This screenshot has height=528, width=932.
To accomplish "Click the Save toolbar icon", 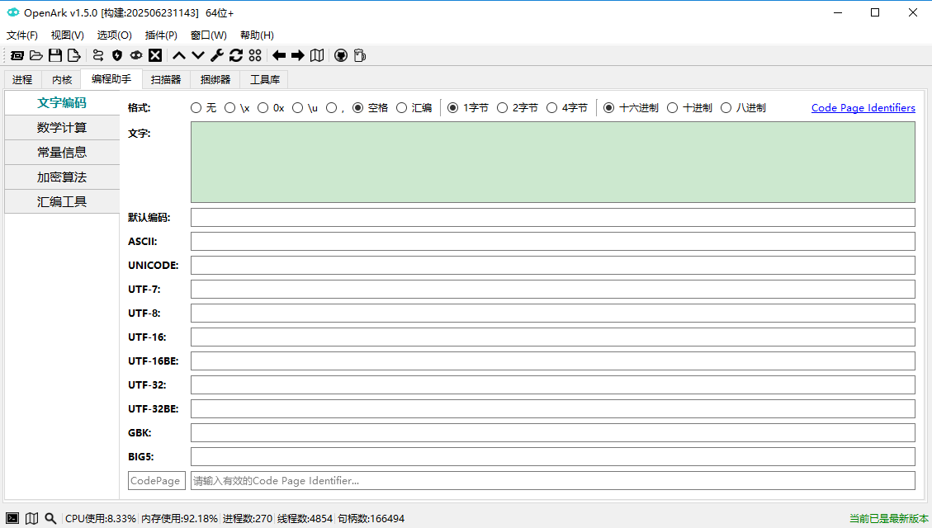I will (55, 55).
